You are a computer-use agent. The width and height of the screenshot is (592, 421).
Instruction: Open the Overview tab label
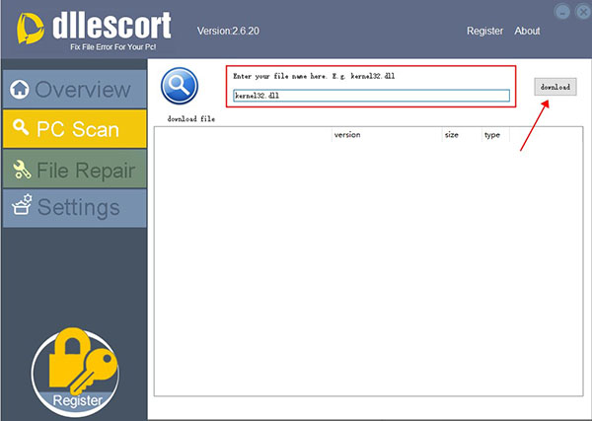click(83, 90)
